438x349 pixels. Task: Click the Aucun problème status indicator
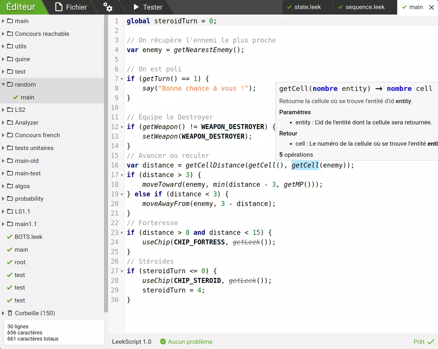(186, 342)
